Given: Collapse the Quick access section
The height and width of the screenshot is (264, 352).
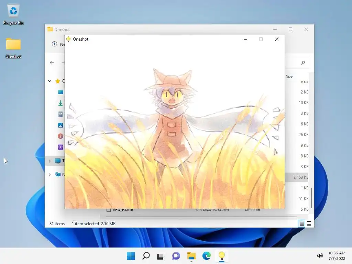Looking at the screenshot, I should [49, 81].
